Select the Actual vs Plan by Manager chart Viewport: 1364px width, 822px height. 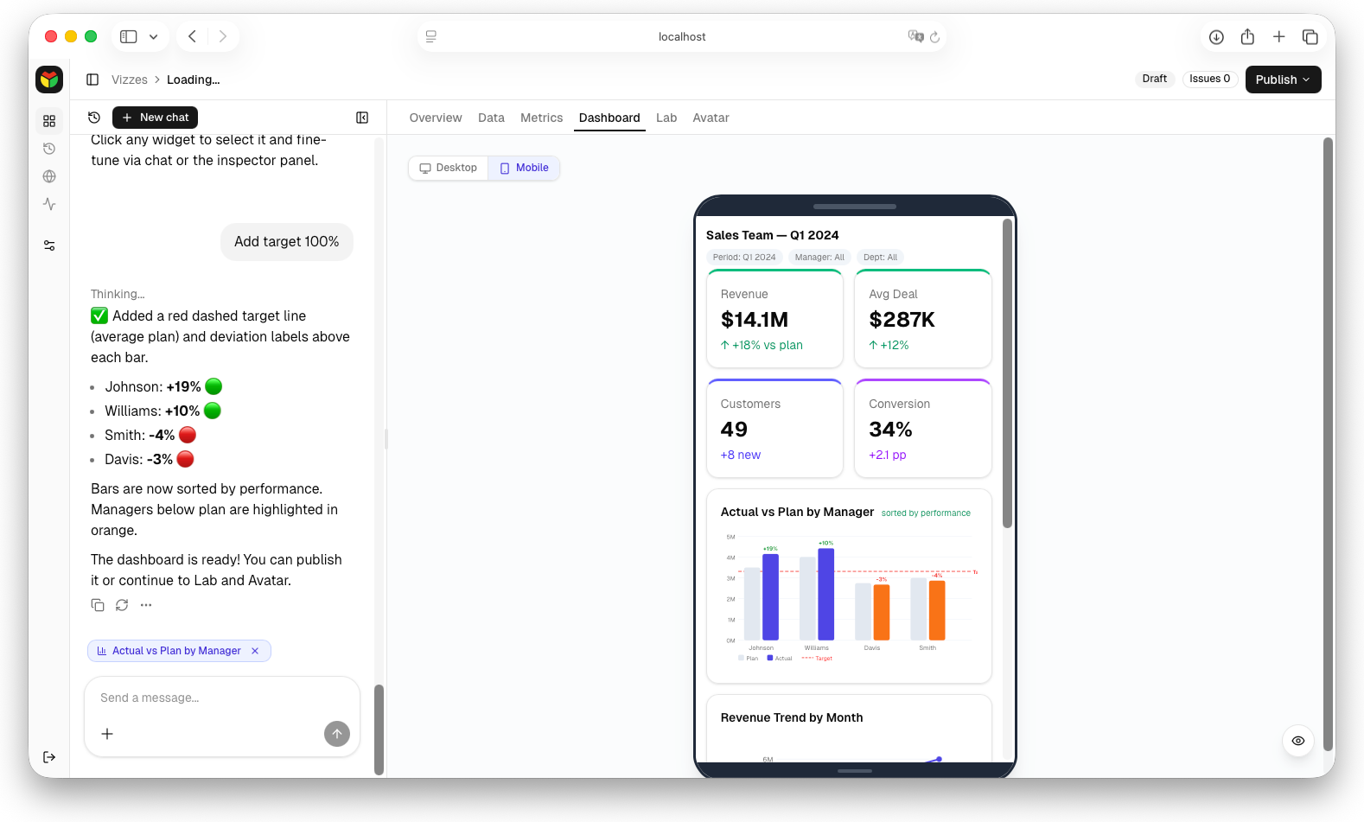point(849,586)
